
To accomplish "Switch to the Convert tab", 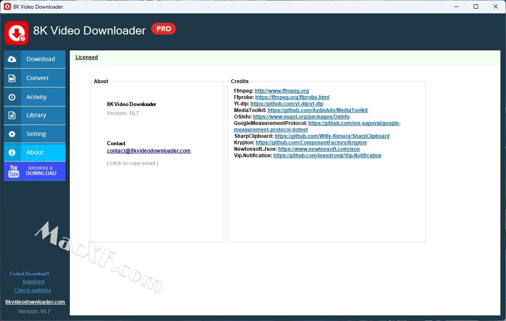I will tap(34, 78).
